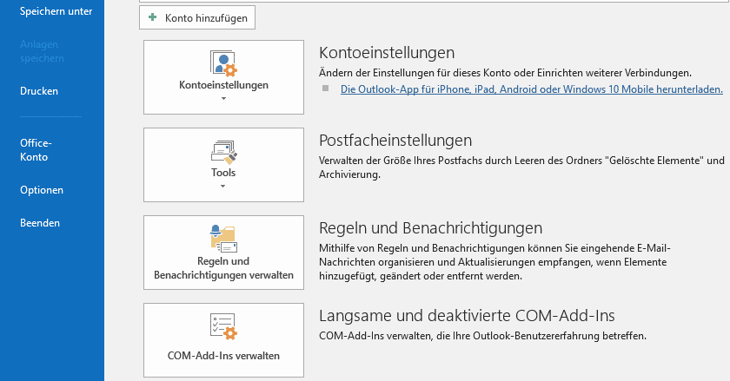Open the Office-Konto page
The image size is (730, 381).
click(x=36, y=150)
